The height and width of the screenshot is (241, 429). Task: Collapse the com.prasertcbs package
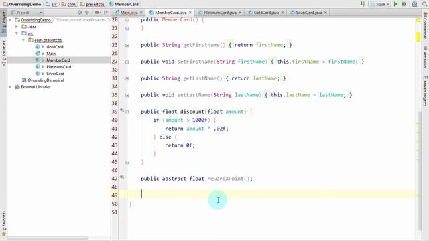coord(23,40)
